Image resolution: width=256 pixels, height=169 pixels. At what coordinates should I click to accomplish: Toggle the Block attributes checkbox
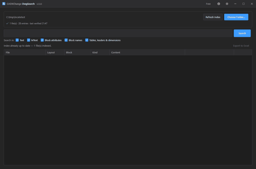[42, 40]
